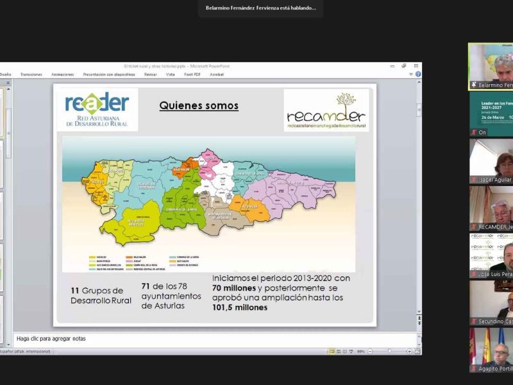Click the thumbnails pane scroll-up arrow
This screenshot has height=385, width=513.
tap(8, 89)
